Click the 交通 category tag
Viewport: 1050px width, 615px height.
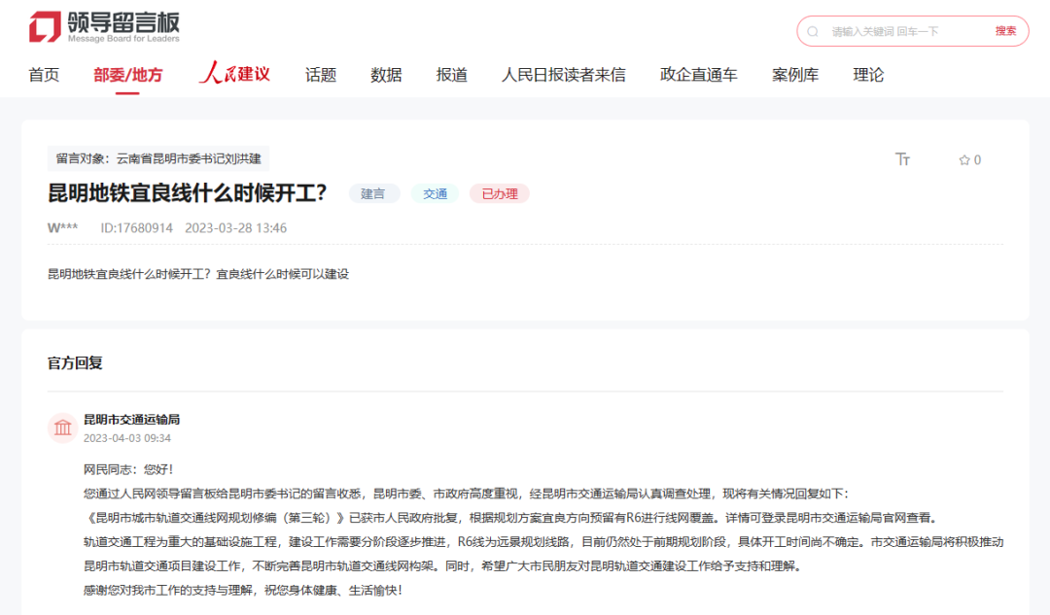(x=435, y=193)
